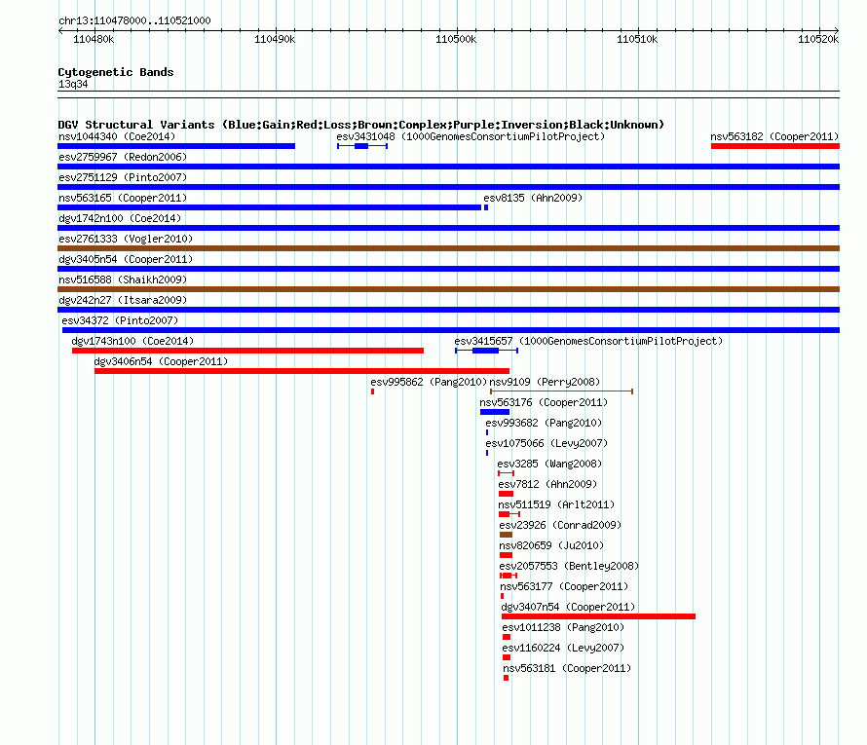Select the red esv7812 loss bar
Image resolution: width=867 pixels, height=745 pixels.
coord(506,494)
